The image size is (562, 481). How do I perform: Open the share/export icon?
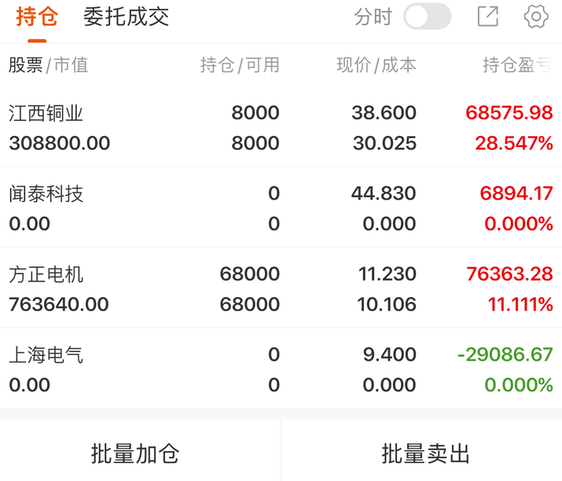488,17
